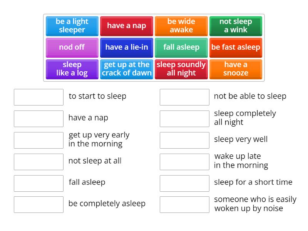Click the answer box beside "to start to sleep"
The width and height of the screenshot is (308, 231).
(38, 97)
